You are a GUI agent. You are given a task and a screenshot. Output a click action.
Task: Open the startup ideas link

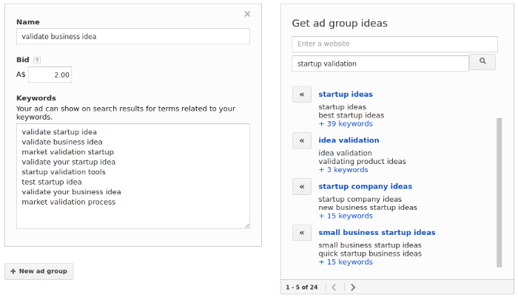[346, 95]
